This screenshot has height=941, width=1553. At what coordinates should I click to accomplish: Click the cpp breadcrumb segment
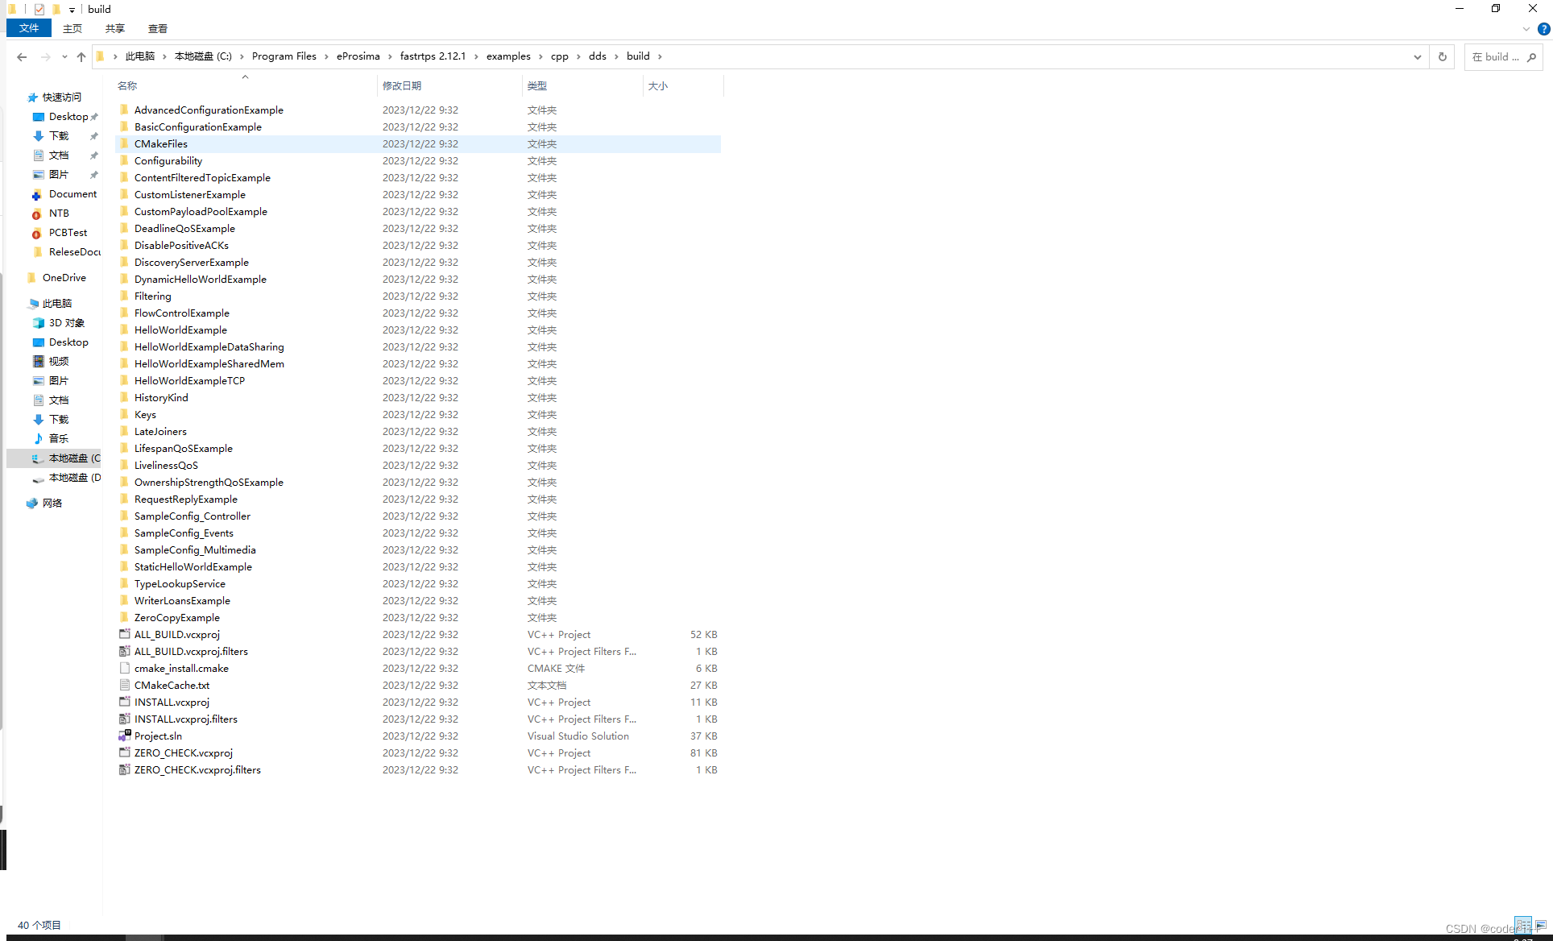560,56
